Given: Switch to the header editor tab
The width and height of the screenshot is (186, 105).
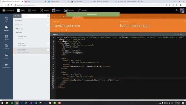Looking at the screenshot, I should [78, 17].
